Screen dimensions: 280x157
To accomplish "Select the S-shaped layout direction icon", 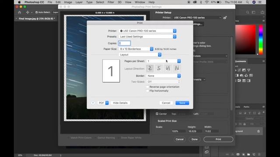I will pos(159,68).
